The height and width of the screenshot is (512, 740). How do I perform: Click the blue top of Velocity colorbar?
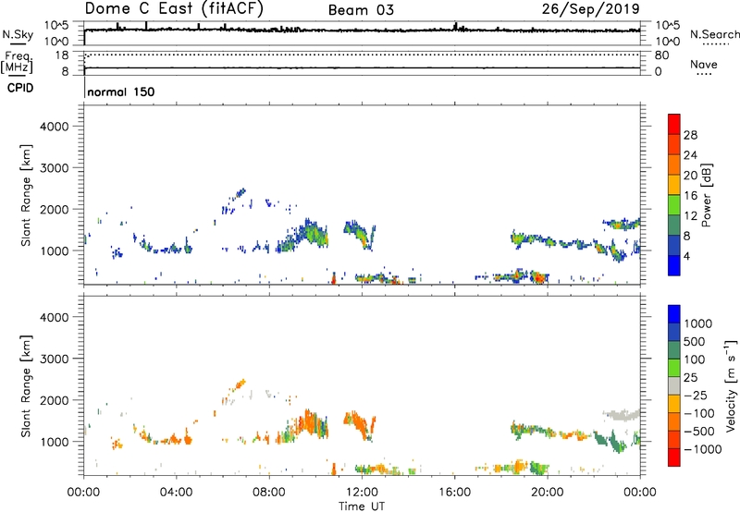pyautogui.click(x=674, y=314)
